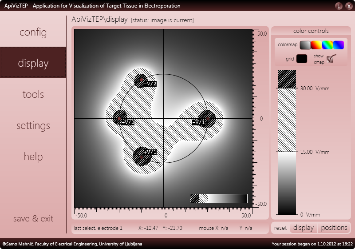Select the blue-magenta colormap icon
Screen dimensions: 355x249
(338, 45)
